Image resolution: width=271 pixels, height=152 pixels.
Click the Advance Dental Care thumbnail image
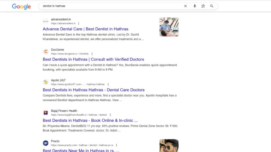point(169,27)
